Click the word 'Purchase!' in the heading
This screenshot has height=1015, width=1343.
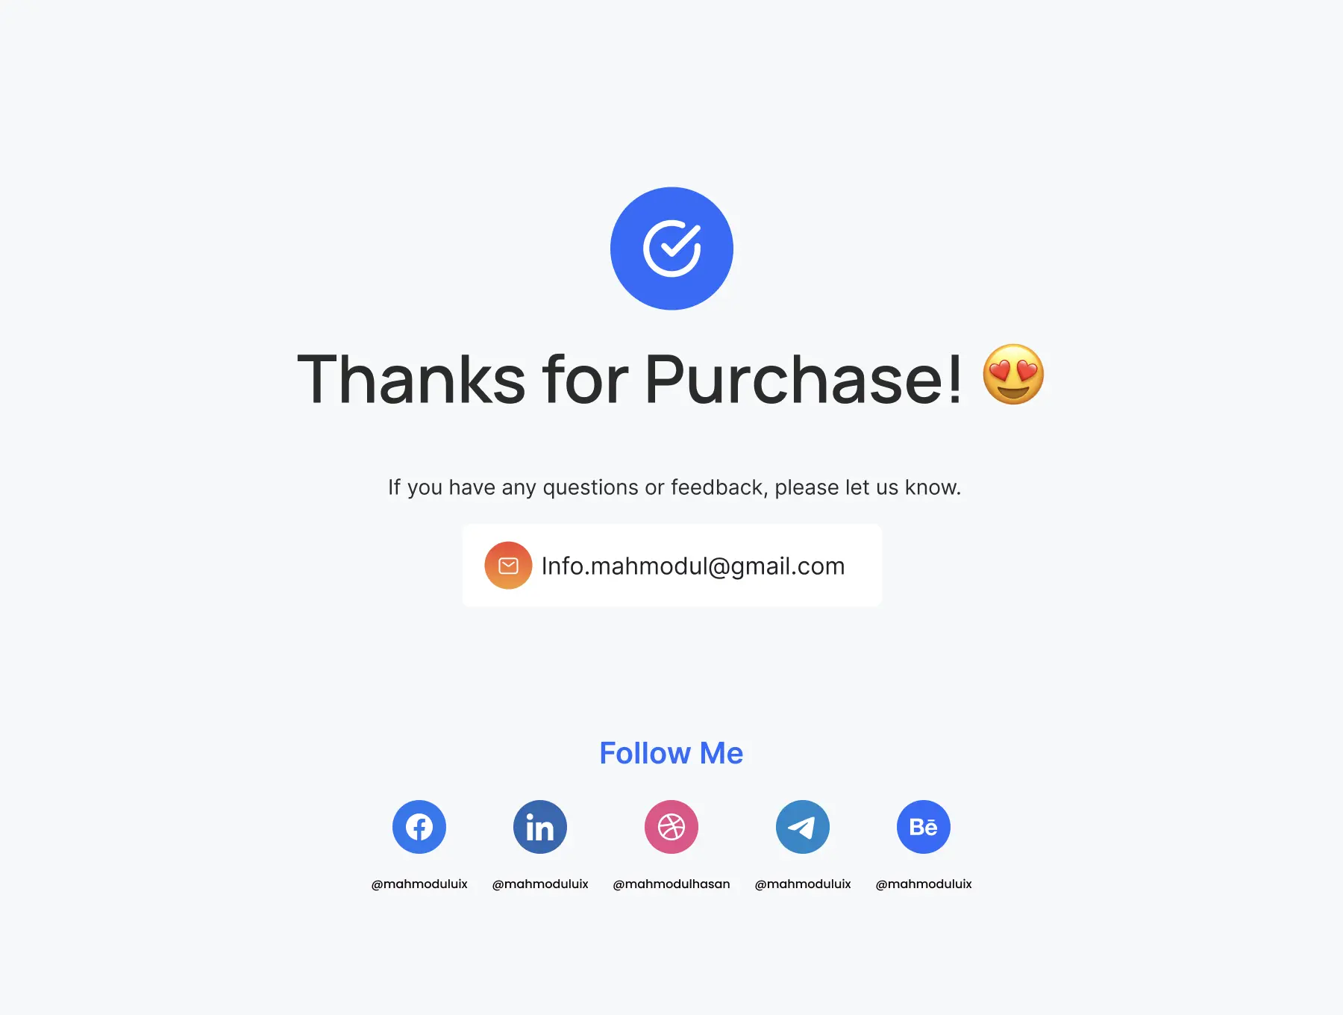(804, 379)
